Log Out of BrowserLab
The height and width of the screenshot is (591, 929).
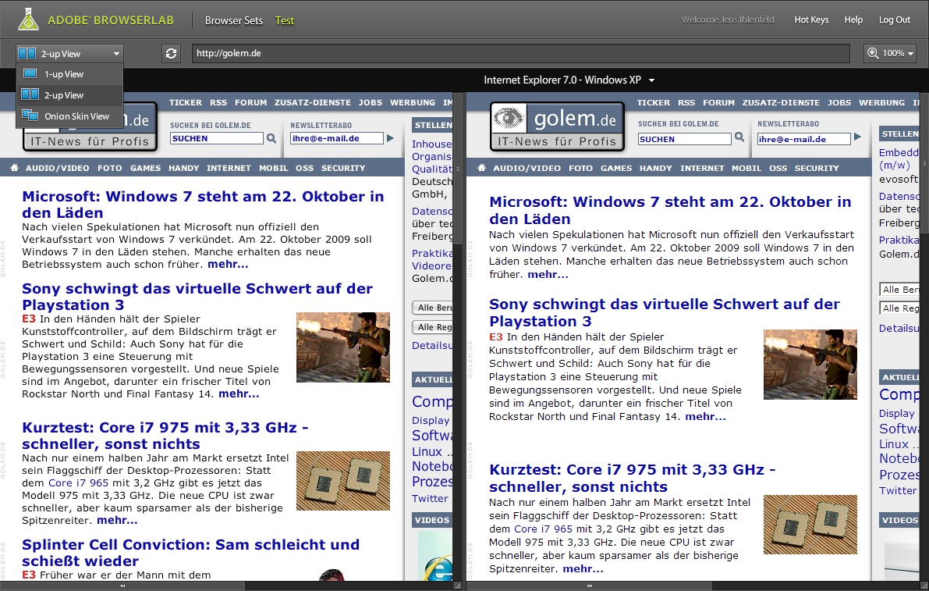pyautogui.click(x=894, y=20)
